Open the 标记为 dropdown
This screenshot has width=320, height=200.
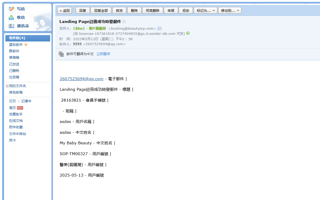205,11
